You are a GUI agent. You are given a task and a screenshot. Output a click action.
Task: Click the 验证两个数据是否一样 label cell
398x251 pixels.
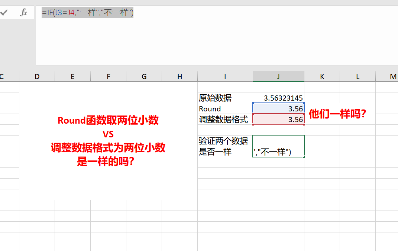point(225,146)
